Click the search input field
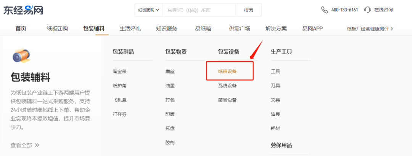The height and width of the screenshot is (156, 412). (199, 10)
